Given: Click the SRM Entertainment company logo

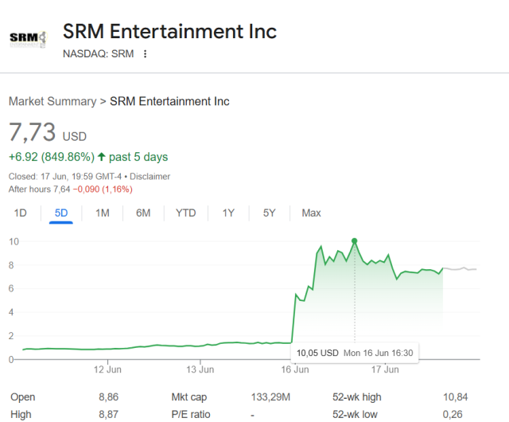Looking at the screenshot, I should [29, 39].
